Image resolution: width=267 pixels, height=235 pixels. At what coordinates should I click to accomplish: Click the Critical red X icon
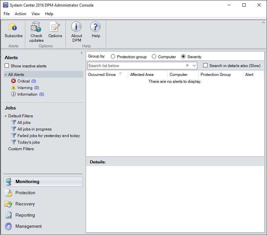point(13,81)
